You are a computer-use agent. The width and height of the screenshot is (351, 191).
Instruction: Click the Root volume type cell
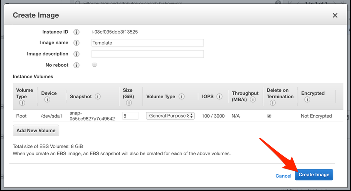coord(21,116)
